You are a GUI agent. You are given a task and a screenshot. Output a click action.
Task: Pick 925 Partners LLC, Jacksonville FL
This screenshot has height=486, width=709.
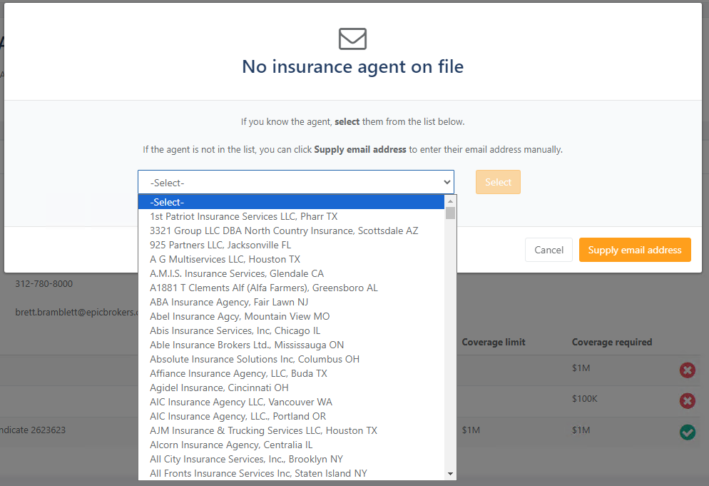[x=291, y=245]
